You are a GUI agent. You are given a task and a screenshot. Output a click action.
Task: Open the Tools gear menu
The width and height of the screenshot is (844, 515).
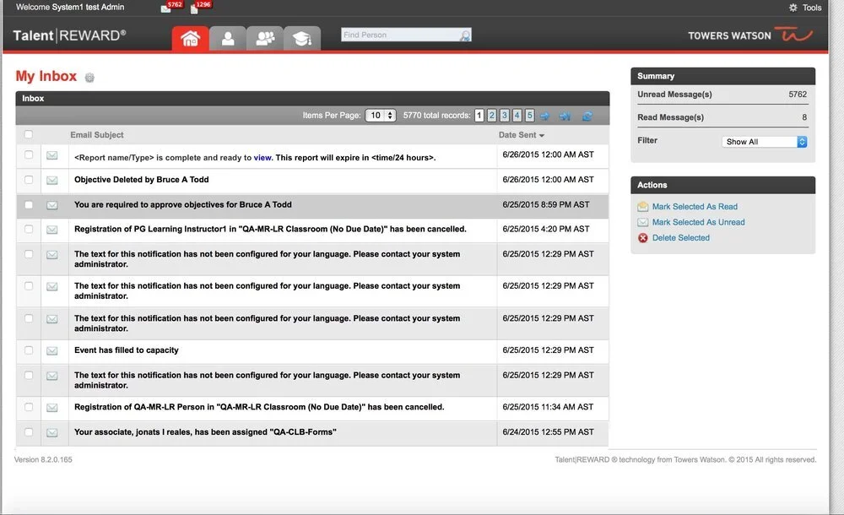tap(804, 8)
